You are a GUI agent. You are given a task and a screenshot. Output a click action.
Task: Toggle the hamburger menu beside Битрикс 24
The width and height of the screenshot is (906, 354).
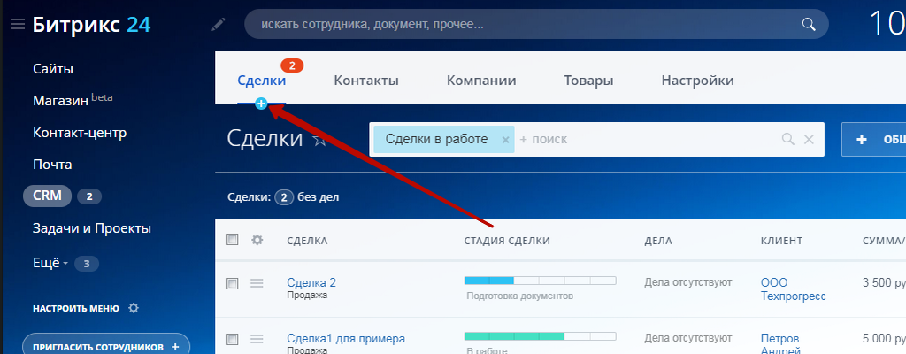pos(18,25)
